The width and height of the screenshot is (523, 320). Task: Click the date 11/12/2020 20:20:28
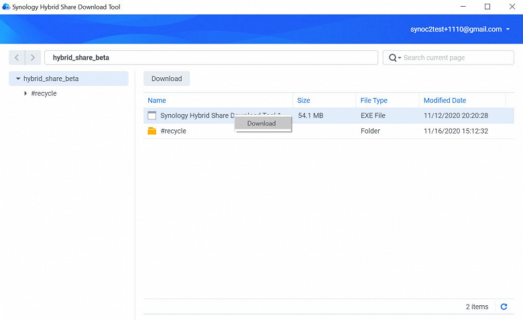(x=456, y=115)
